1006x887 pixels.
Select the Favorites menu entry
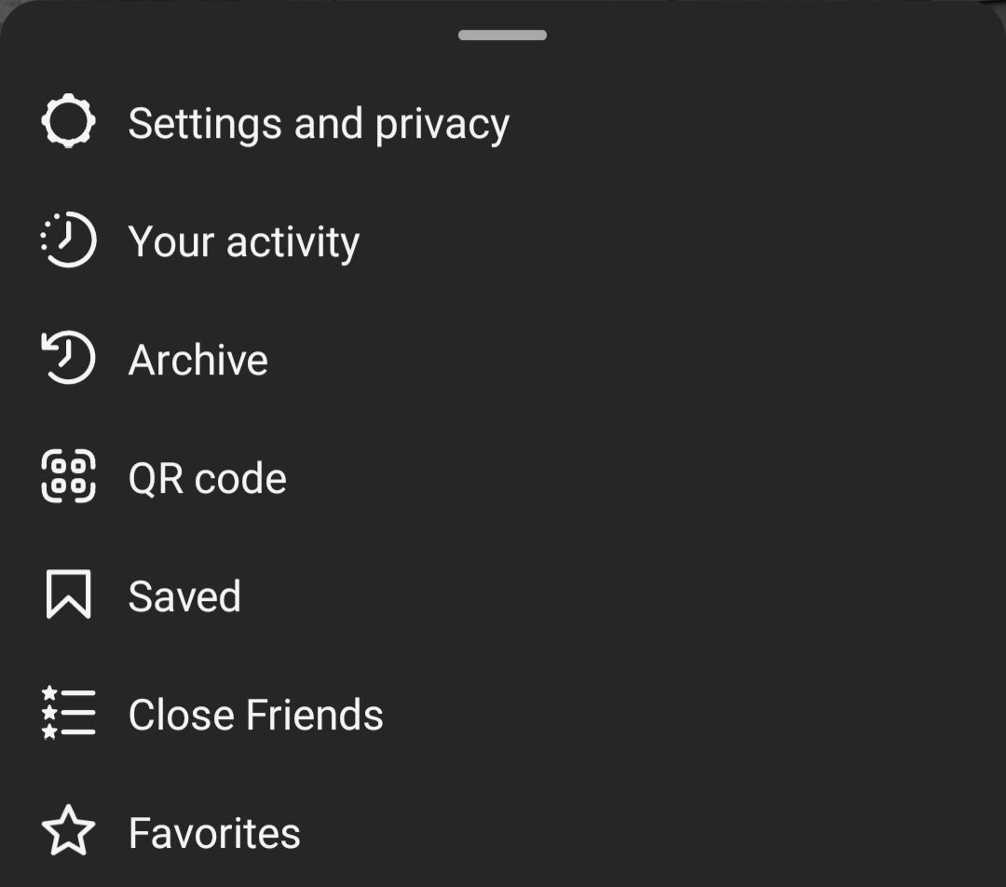pyautogui.click(x=214, y=834)
